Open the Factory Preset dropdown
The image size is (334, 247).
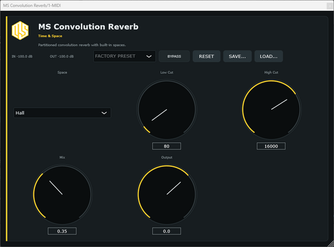(x=125, y=56)
